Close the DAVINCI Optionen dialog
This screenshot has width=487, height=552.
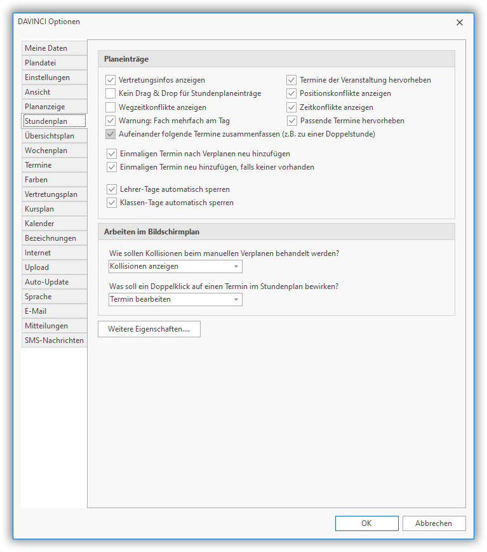click(x=459, y=22)
